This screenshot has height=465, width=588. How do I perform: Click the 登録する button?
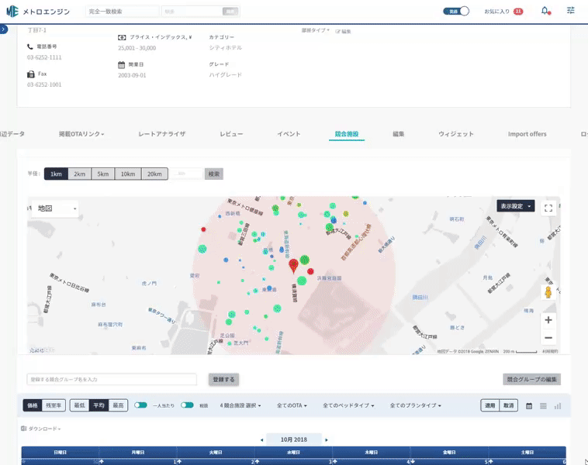223,380
